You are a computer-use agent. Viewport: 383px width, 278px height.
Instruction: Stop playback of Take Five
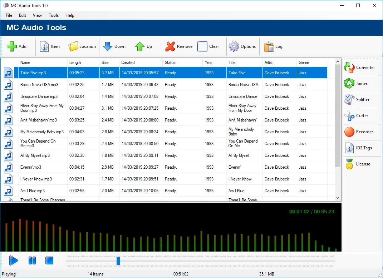click(49, 260)
